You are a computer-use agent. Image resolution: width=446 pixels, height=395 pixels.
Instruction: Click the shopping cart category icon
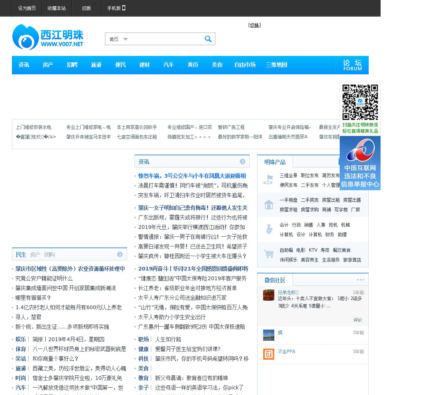click(268, 255)
